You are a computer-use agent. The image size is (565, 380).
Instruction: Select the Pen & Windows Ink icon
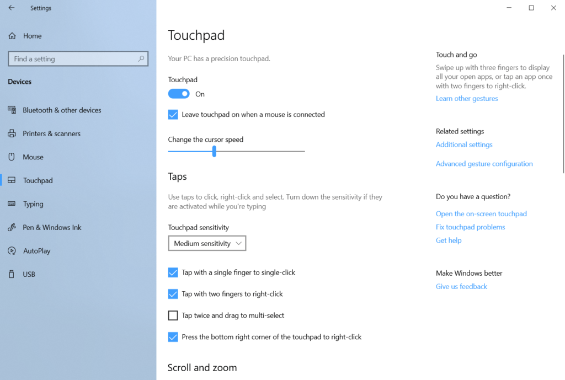[12, 227]
